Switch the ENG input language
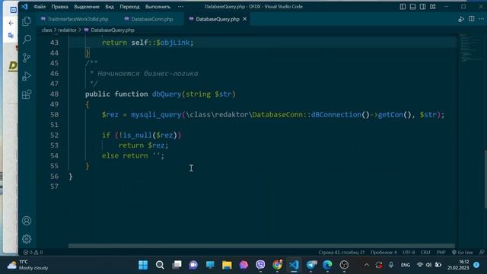The width and height of the screenshot is (487, 274). [x=406, y=265]
